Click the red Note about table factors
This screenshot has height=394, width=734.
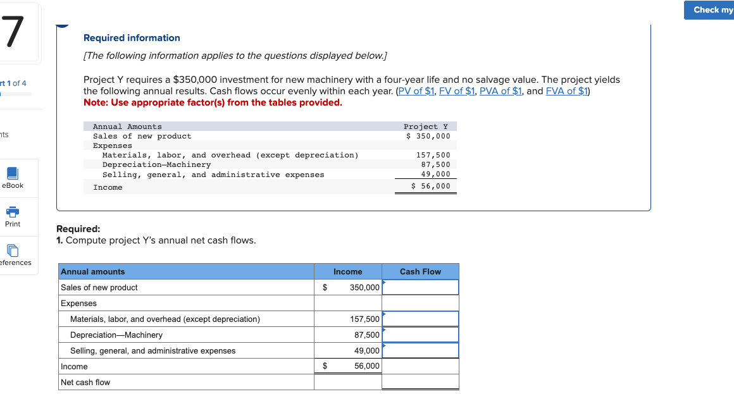[213, 102]
